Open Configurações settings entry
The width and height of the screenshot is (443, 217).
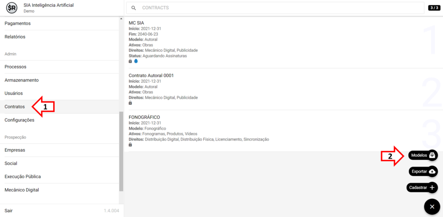pyautogui.click(x=19, y=120)
